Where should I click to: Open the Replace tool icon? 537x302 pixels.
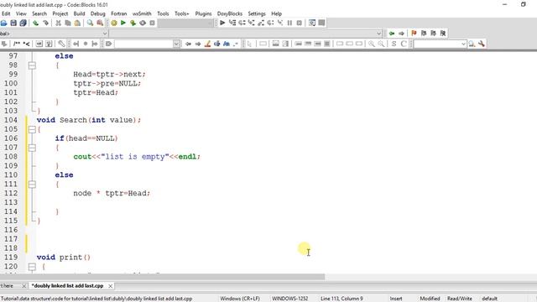(x=100, y=23)
